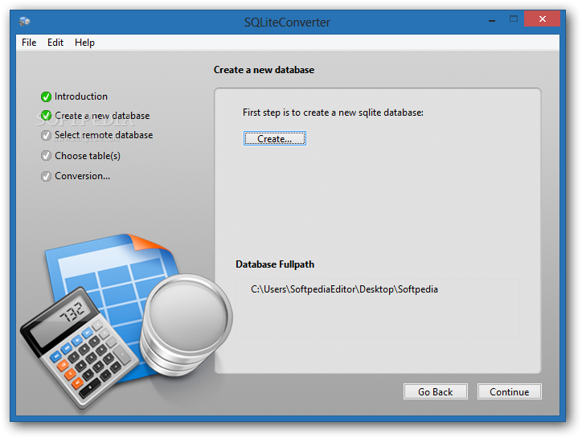The height and width of the screenshot is (438, 582).
Task: Select the Conversion... step label
Action: [x=83, y=176]
